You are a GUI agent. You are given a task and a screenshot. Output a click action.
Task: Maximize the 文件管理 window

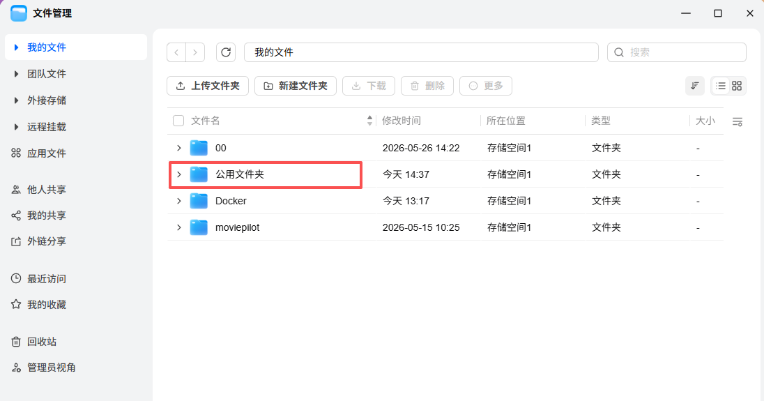[x=718, y=13]
